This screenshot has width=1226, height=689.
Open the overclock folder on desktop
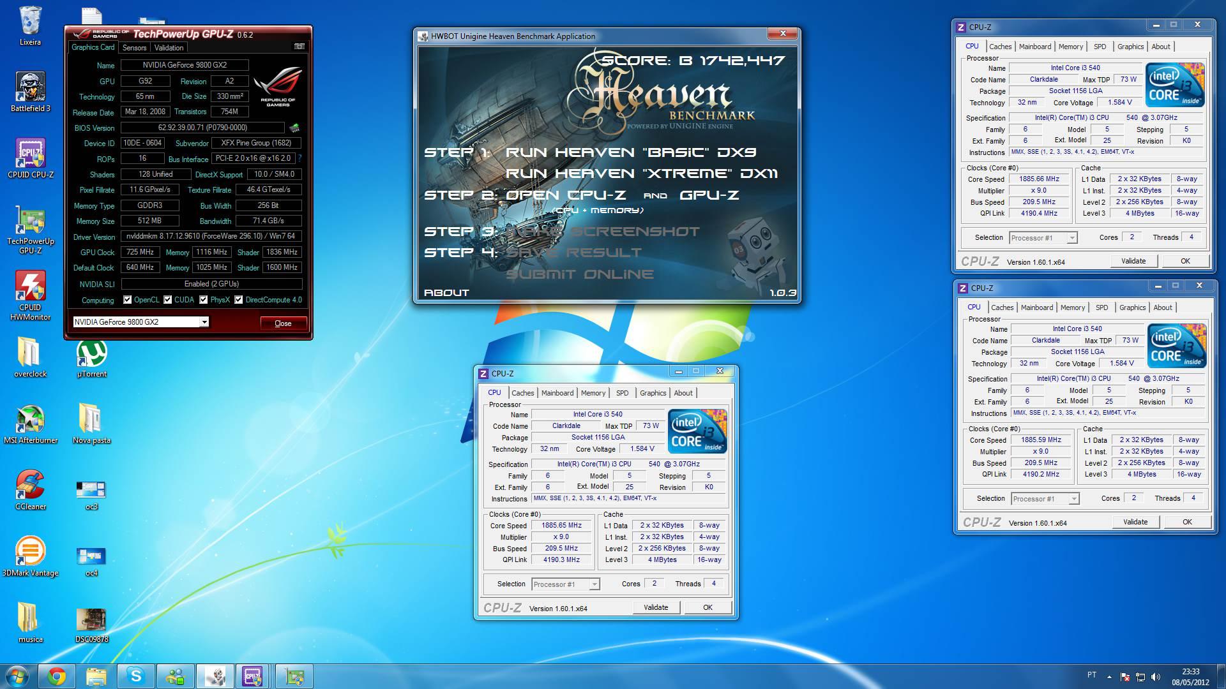pyautogui.click(x=30, y=357)
